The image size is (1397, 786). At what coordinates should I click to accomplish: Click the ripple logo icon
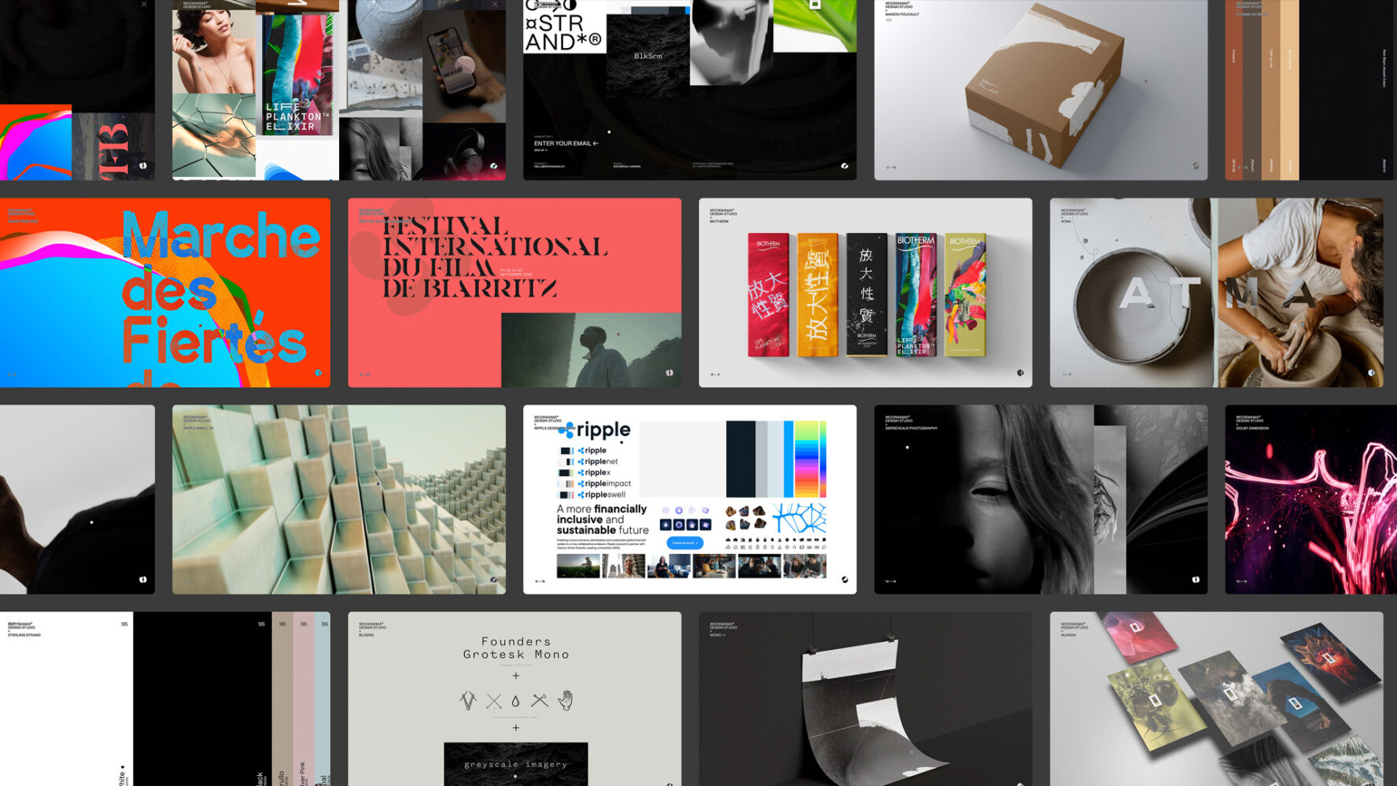tap(566, 430)
